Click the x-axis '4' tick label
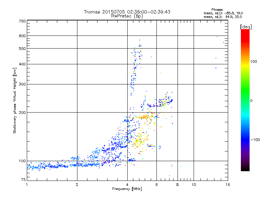This screenshot has width=268, height=201. point(127,185)
